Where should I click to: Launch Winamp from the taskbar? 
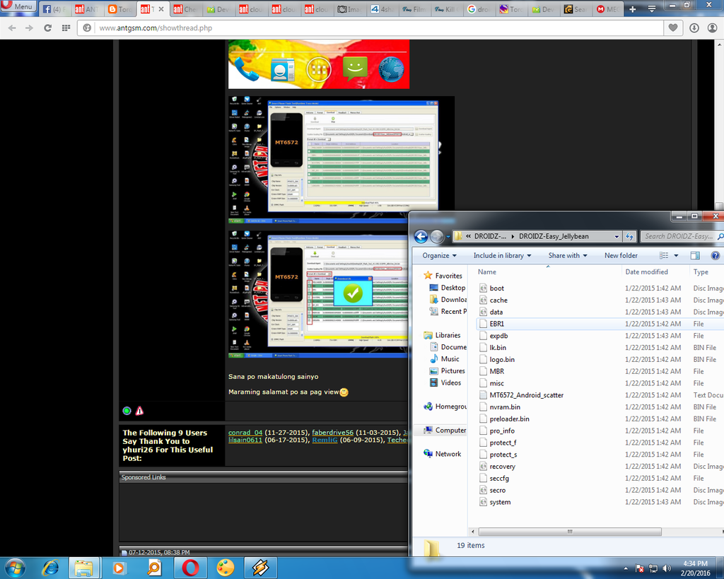(x=260, y=567)
